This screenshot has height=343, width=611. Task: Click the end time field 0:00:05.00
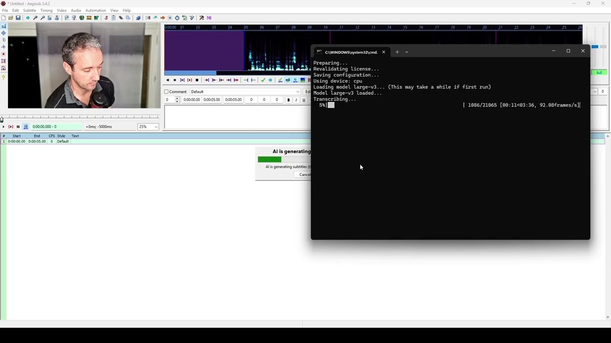click(211, 100)
